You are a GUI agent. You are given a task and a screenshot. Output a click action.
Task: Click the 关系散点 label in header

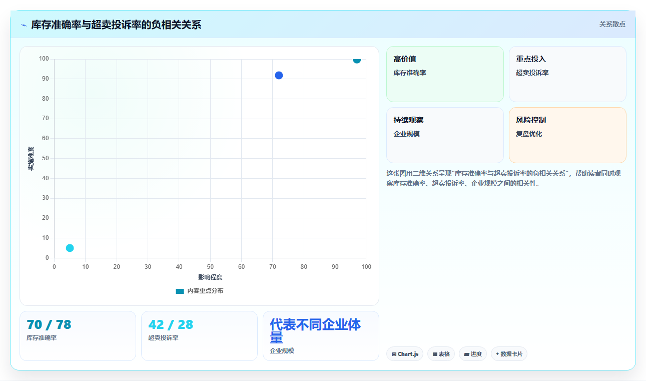coord(612,24)
